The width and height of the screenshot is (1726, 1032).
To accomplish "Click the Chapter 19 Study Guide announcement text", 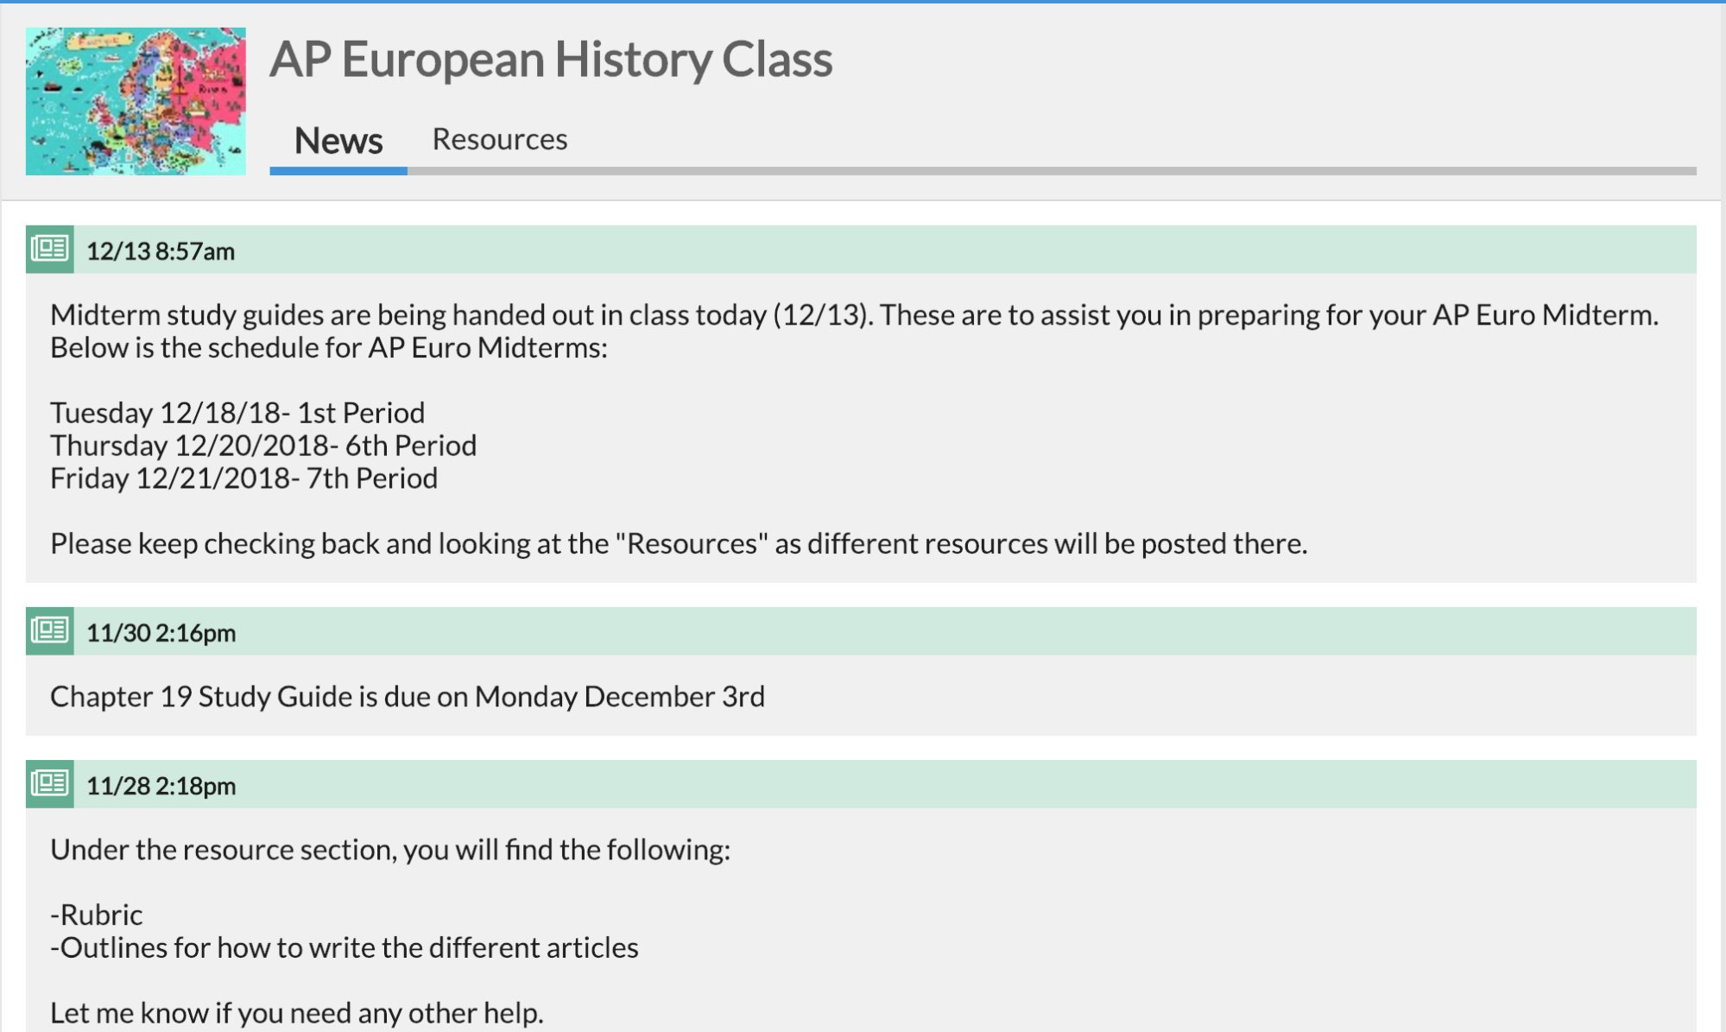I will pyautogui.click(x=408, y=696).
